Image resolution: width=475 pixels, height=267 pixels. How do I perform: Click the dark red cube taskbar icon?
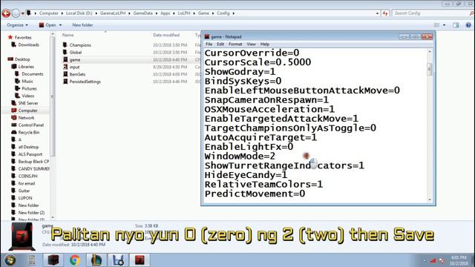53,260
